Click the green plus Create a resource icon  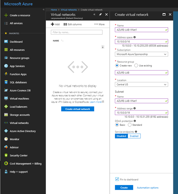6,15
